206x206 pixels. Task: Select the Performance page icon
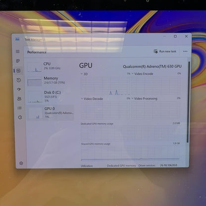point(18,71)
